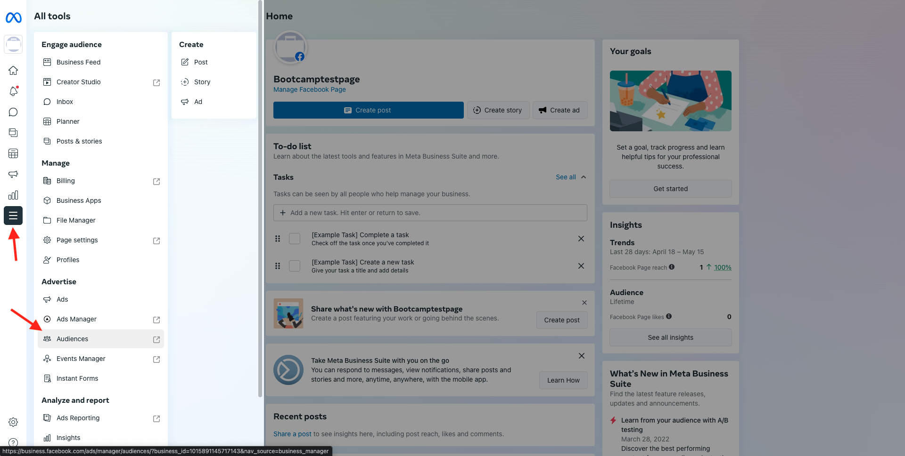This screenshot has height=456, width=905.
Task: Click the All tools panel scrollbar
Action: point(260,199)
